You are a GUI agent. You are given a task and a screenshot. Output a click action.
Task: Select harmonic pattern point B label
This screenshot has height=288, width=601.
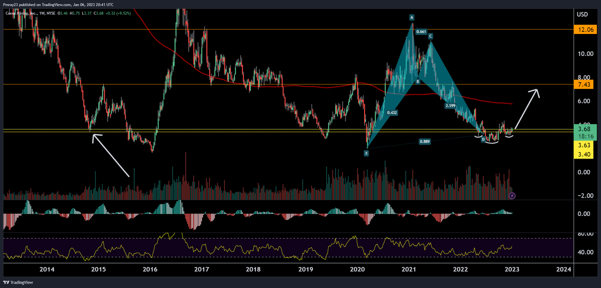417,81
